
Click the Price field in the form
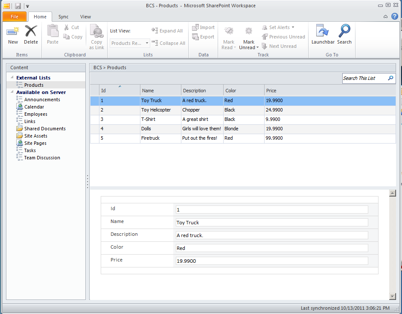coord(272,261)
